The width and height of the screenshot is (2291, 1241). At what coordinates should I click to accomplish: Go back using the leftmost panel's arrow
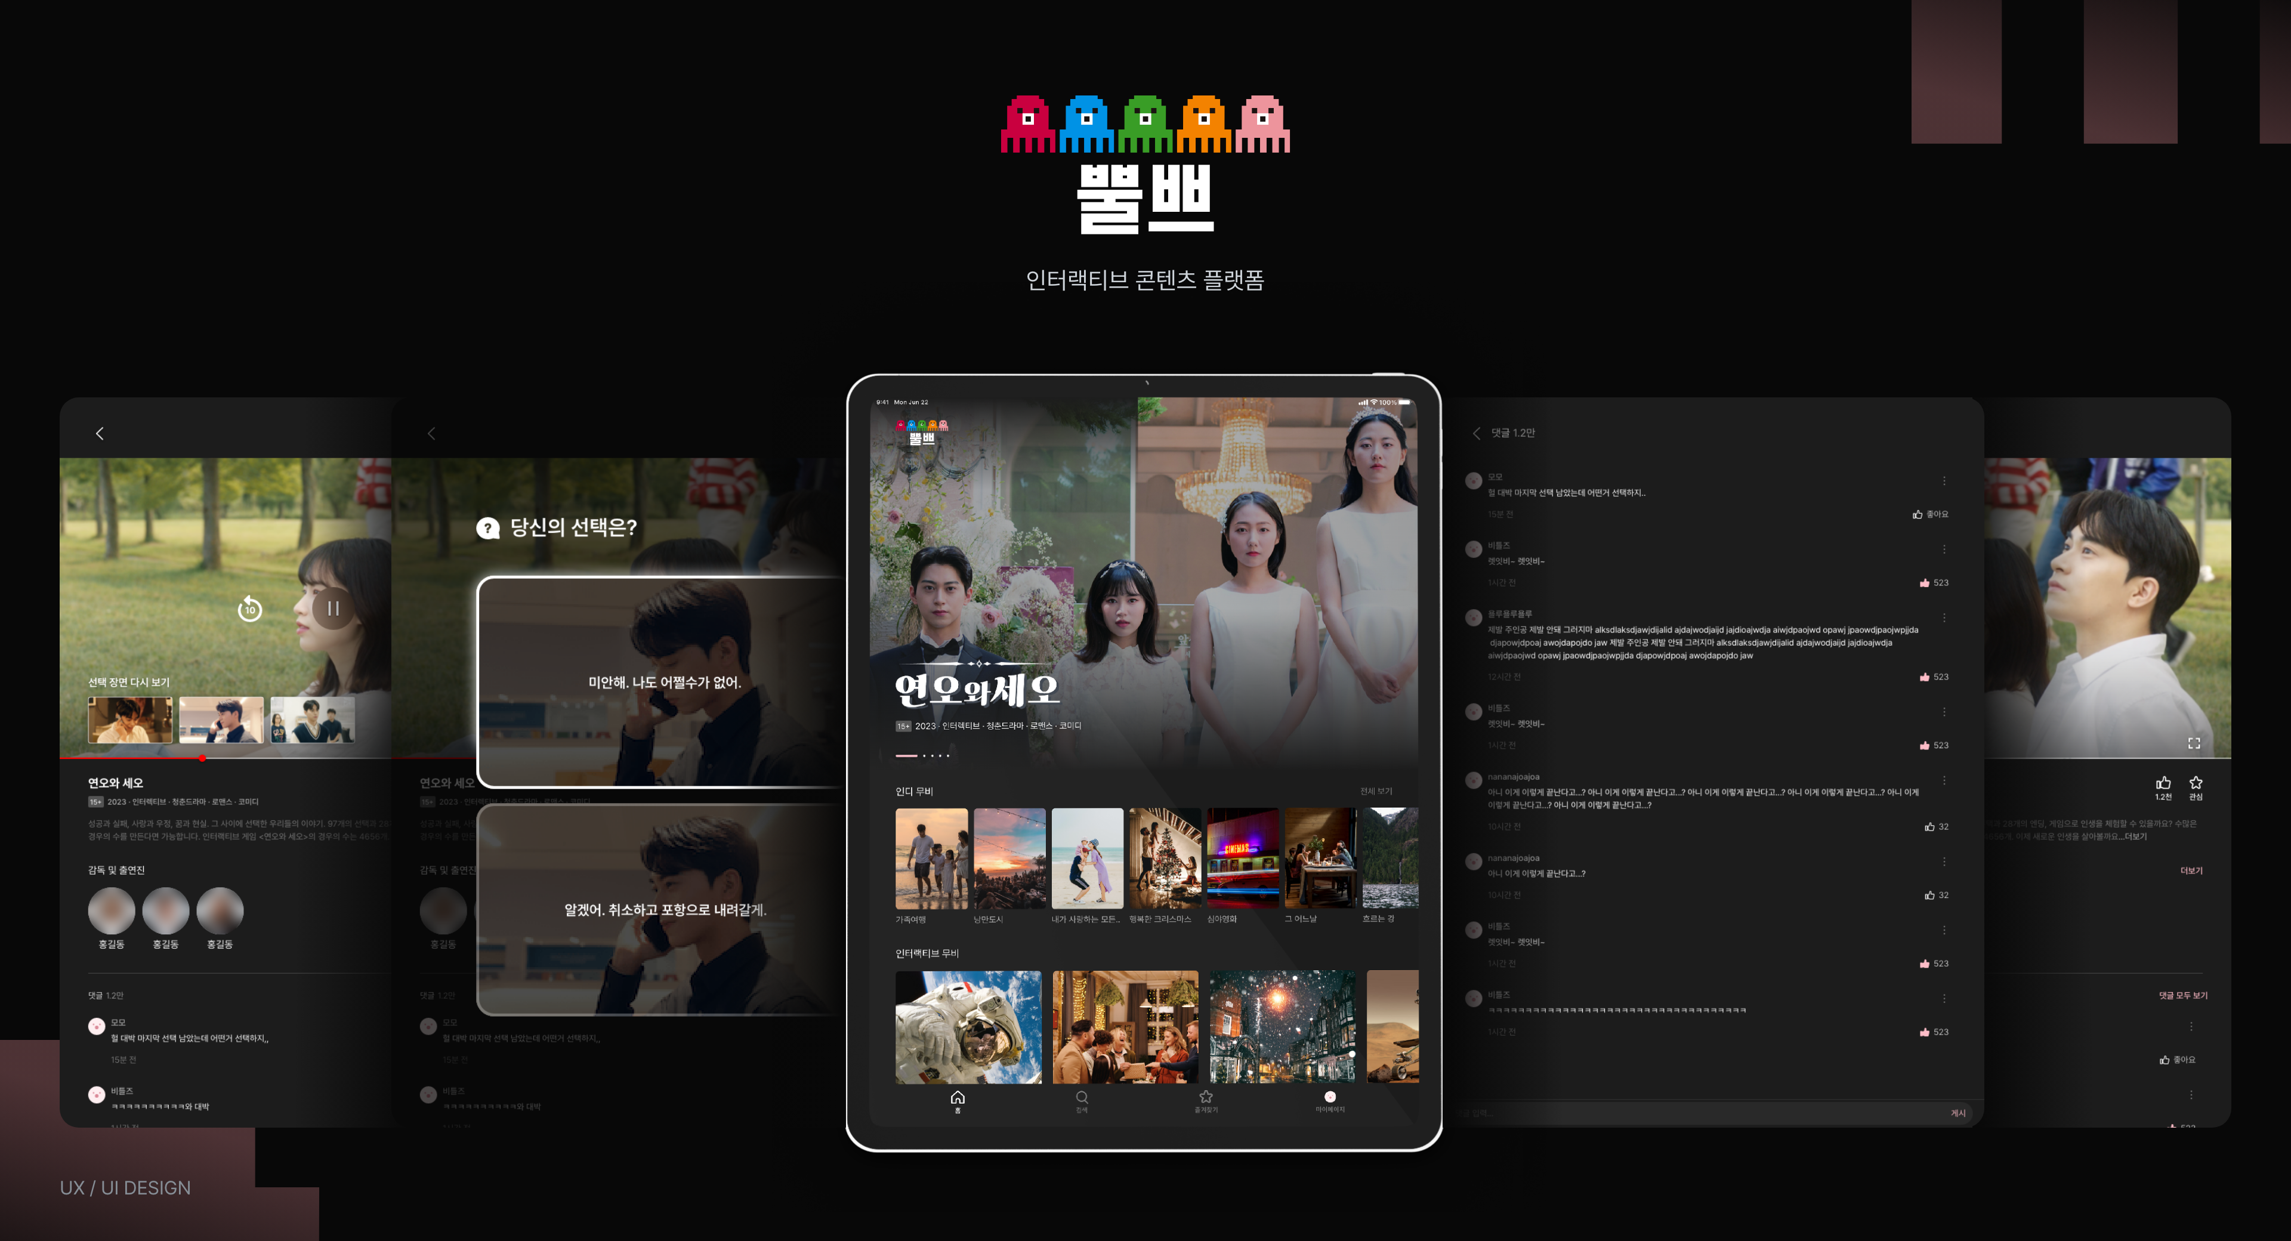pyautogui.click(x=100, y=433)
